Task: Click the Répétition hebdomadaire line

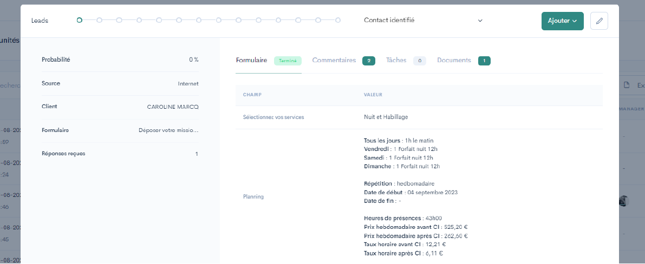Action: [399, 183]
